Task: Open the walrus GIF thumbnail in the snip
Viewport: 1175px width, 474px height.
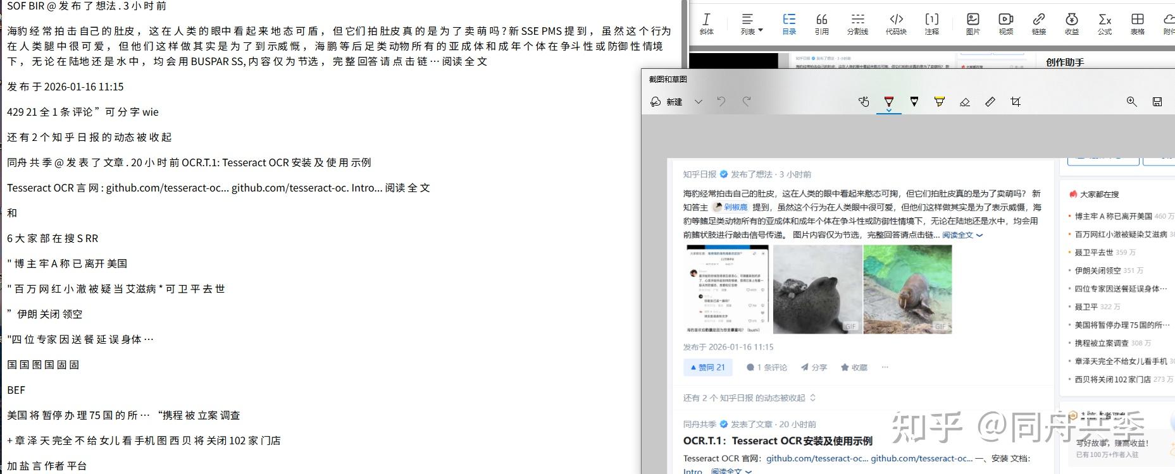Action: (x=907, y=289)
